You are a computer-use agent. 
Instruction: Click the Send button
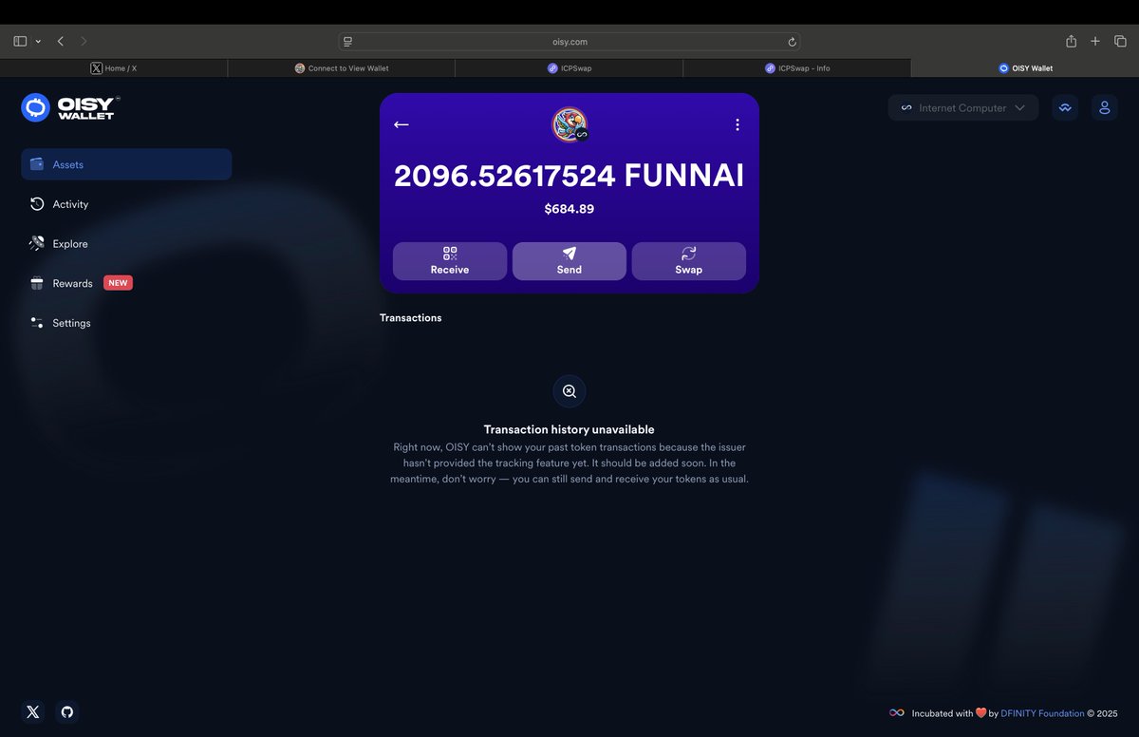pos(569,260)
